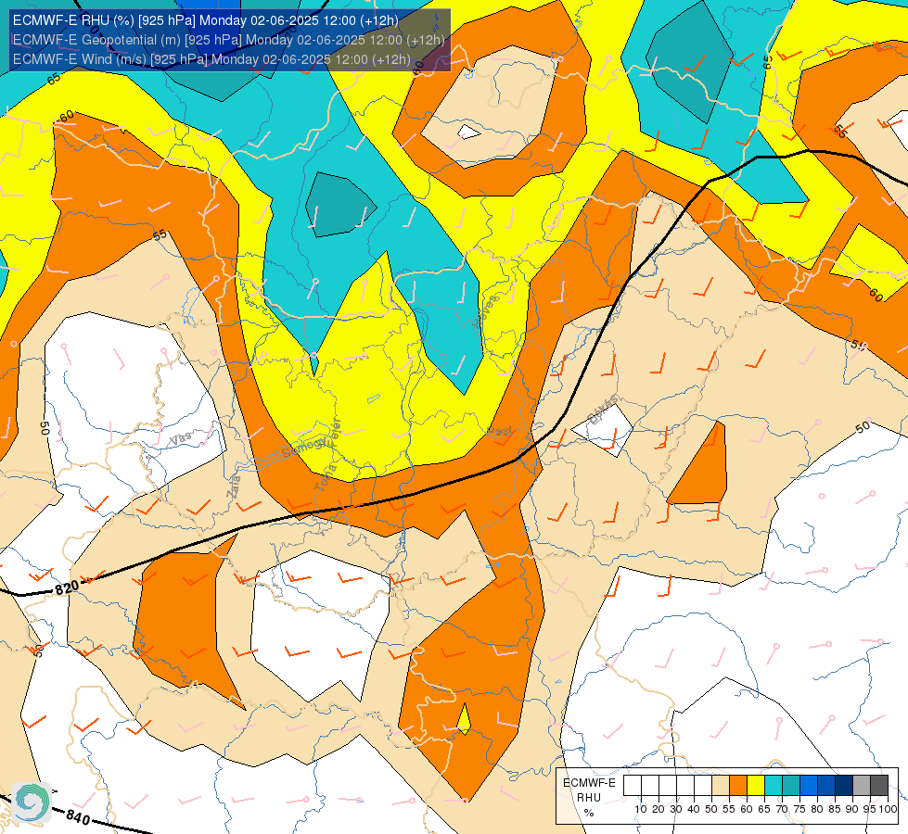
Task: Click the legend tick label '40'
Action: point(694,809)
